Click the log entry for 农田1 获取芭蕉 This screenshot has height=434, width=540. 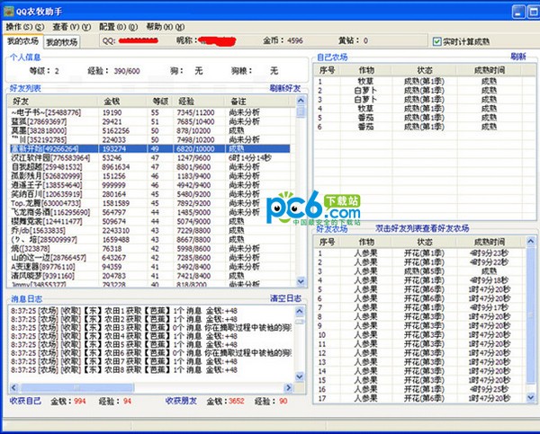124,311
